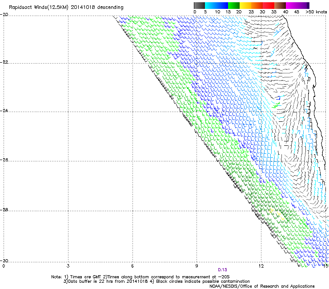Viewport: 329px width, 289px height.
Task: Click the data buffer note line
Action: click(x=156, y=281)
